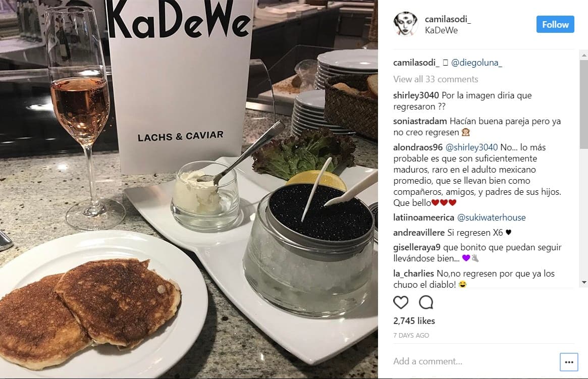Expand View all 33 comments
Screen dimensions: 588x379
click(436, 79)
